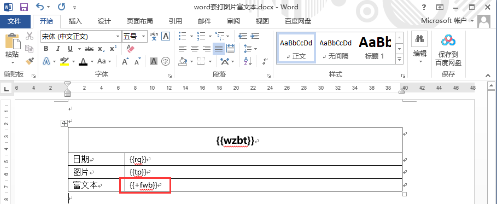The image size is (497, 204).
Task: Select the Format Painter brush icon
Action: (x=30, y=61)
